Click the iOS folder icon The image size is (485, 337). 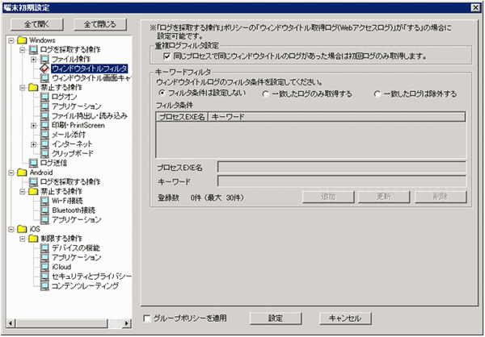23,229
